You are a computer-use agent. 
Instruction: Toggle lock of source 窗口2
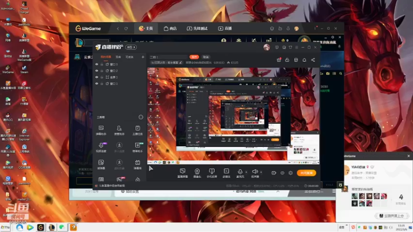click(x=102, y=71)
